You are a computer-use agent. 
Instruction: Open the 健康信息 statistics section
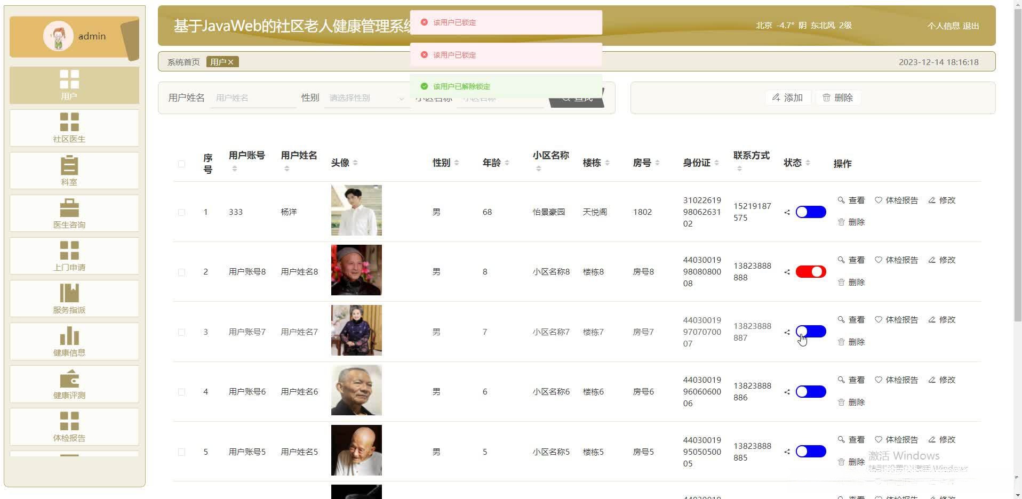[74, 341]
